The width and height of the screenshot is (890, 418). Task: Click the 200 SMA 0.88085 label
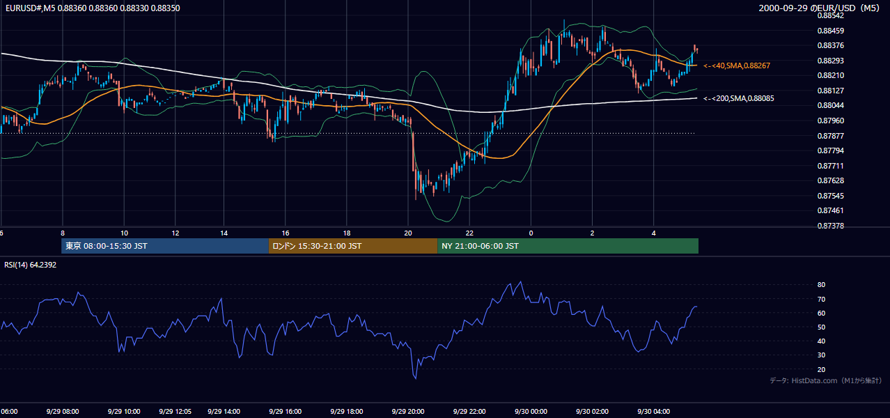(739, 98)
